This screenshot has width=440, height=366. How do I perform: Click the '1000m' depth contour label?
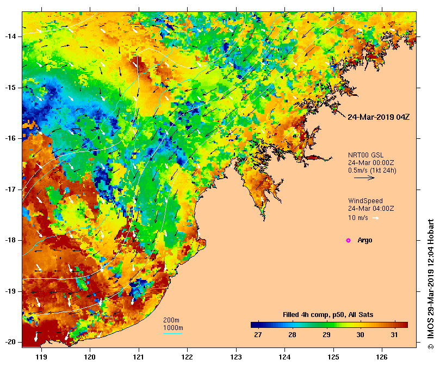[173, 328]
